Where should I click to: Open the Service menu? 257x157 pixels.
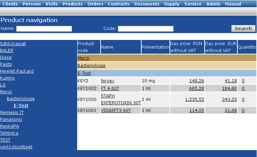193,4
